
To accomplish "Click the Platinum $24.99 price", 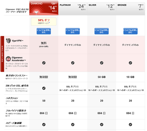I will (82, 6).
